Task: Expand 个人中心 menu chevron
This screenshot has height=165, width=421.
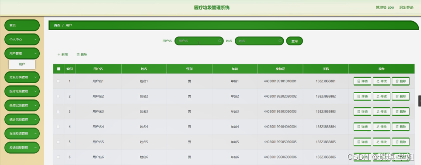Action: pyautogui.click(x=35, y=39)
